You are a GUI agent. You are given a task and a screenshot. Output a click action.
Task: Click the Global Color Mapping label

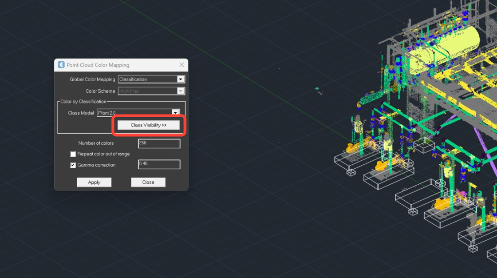tap(92, 79)
